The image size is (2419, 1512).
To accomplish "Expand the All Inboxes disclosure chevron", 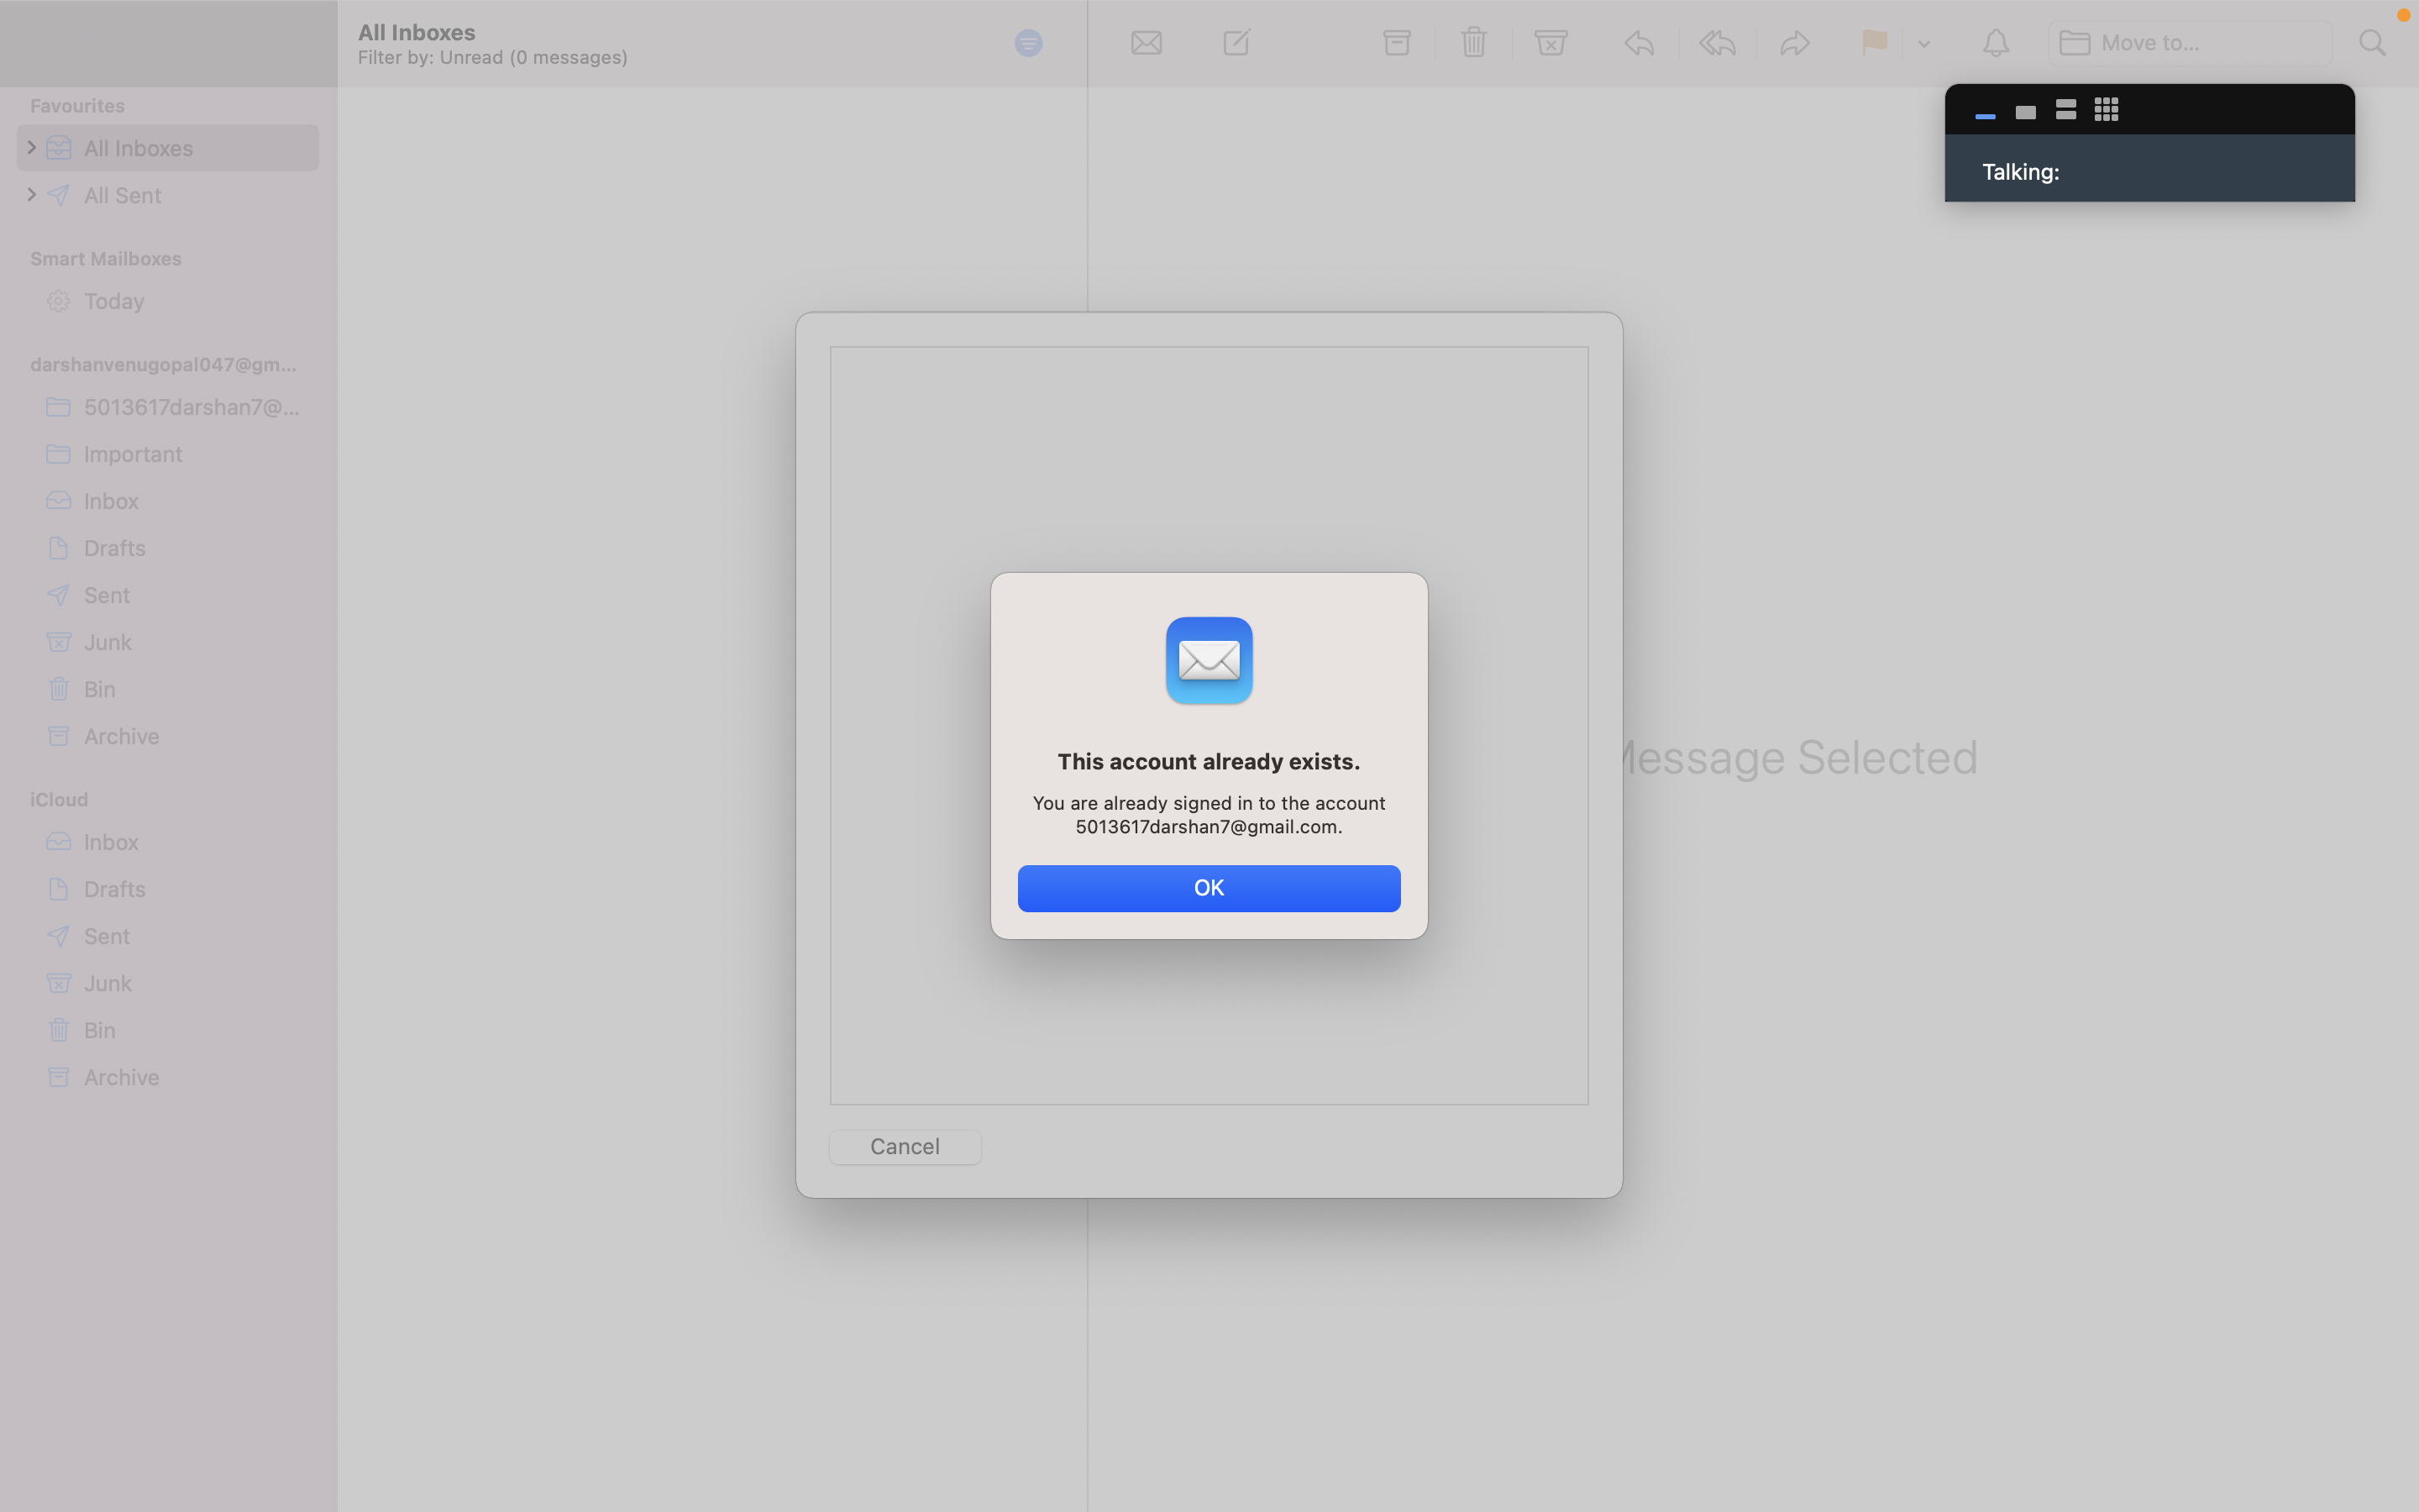I will tap(32, 148).
